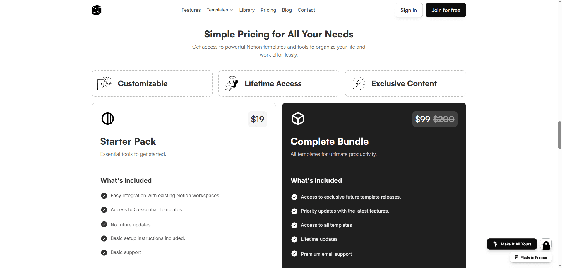Viewport: 562px width, 268px height.
Task: Expand the Templates dropdown menu
Action: click(220, 10)
